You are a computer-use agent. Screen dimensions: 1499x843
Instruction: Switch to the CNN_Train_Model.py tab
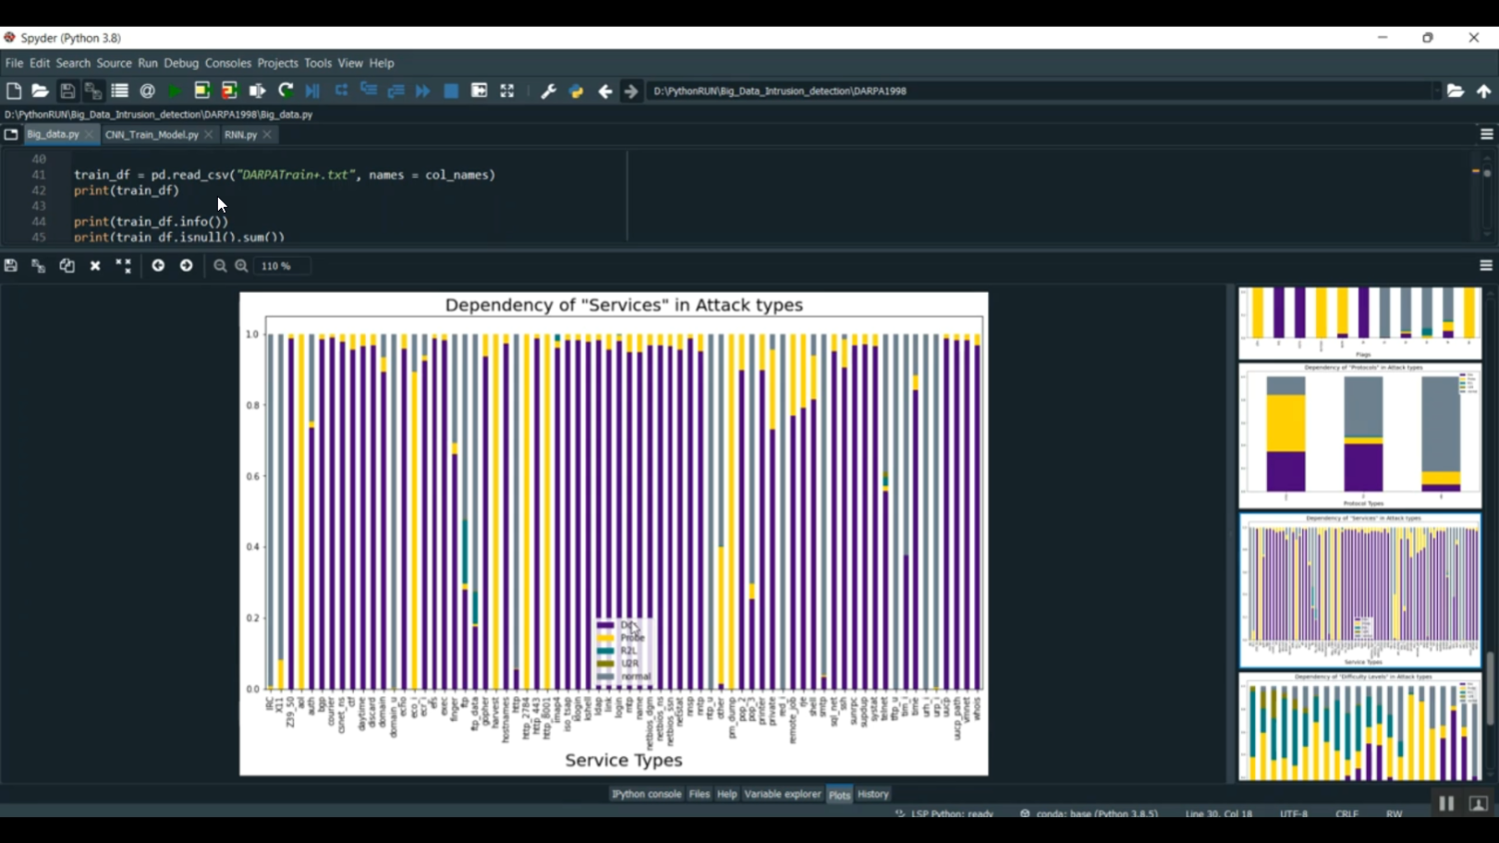[152, 134]
